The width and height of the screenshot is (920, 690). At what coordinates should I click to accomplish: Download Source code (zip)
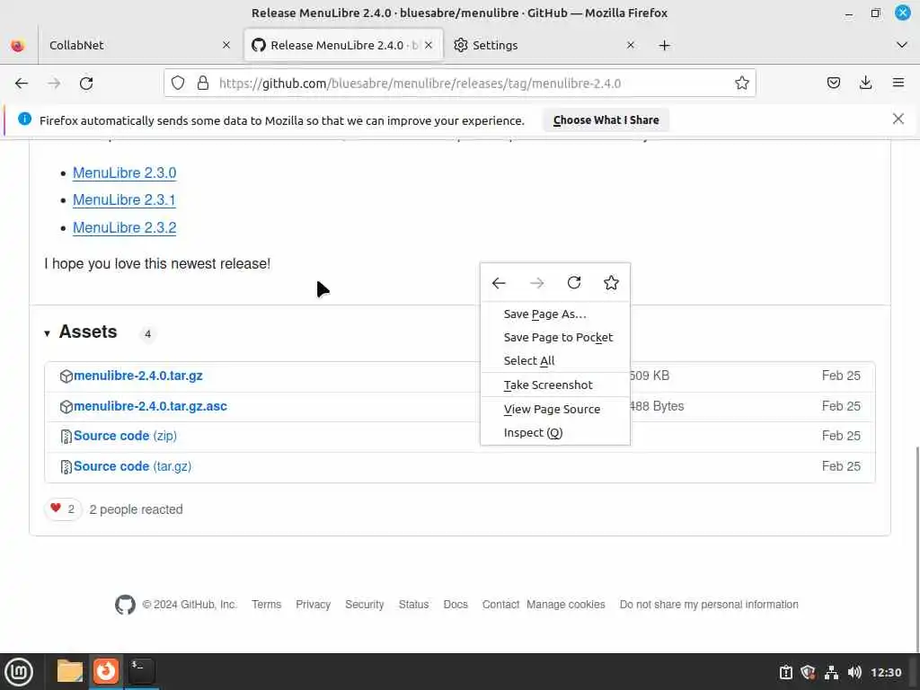125,436
